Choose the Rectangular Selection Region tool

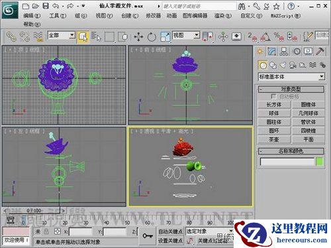[109, 36]
